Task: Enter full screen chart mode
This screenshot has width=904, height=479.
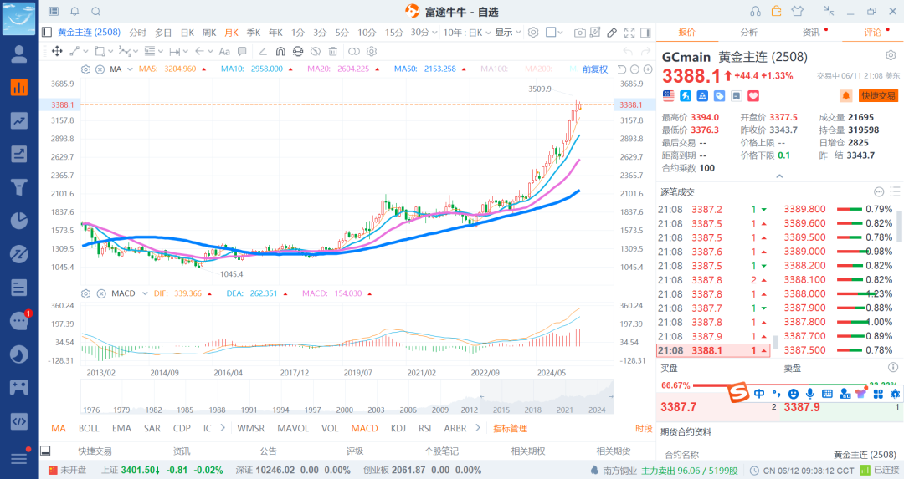Action: click(x=629, y=33)
